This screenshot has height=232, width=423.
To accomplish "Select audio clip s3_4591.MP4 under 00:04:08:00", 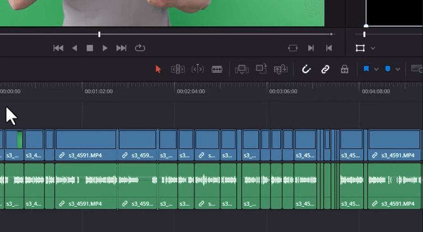I will pyautogui.click(x=395, y=186).
